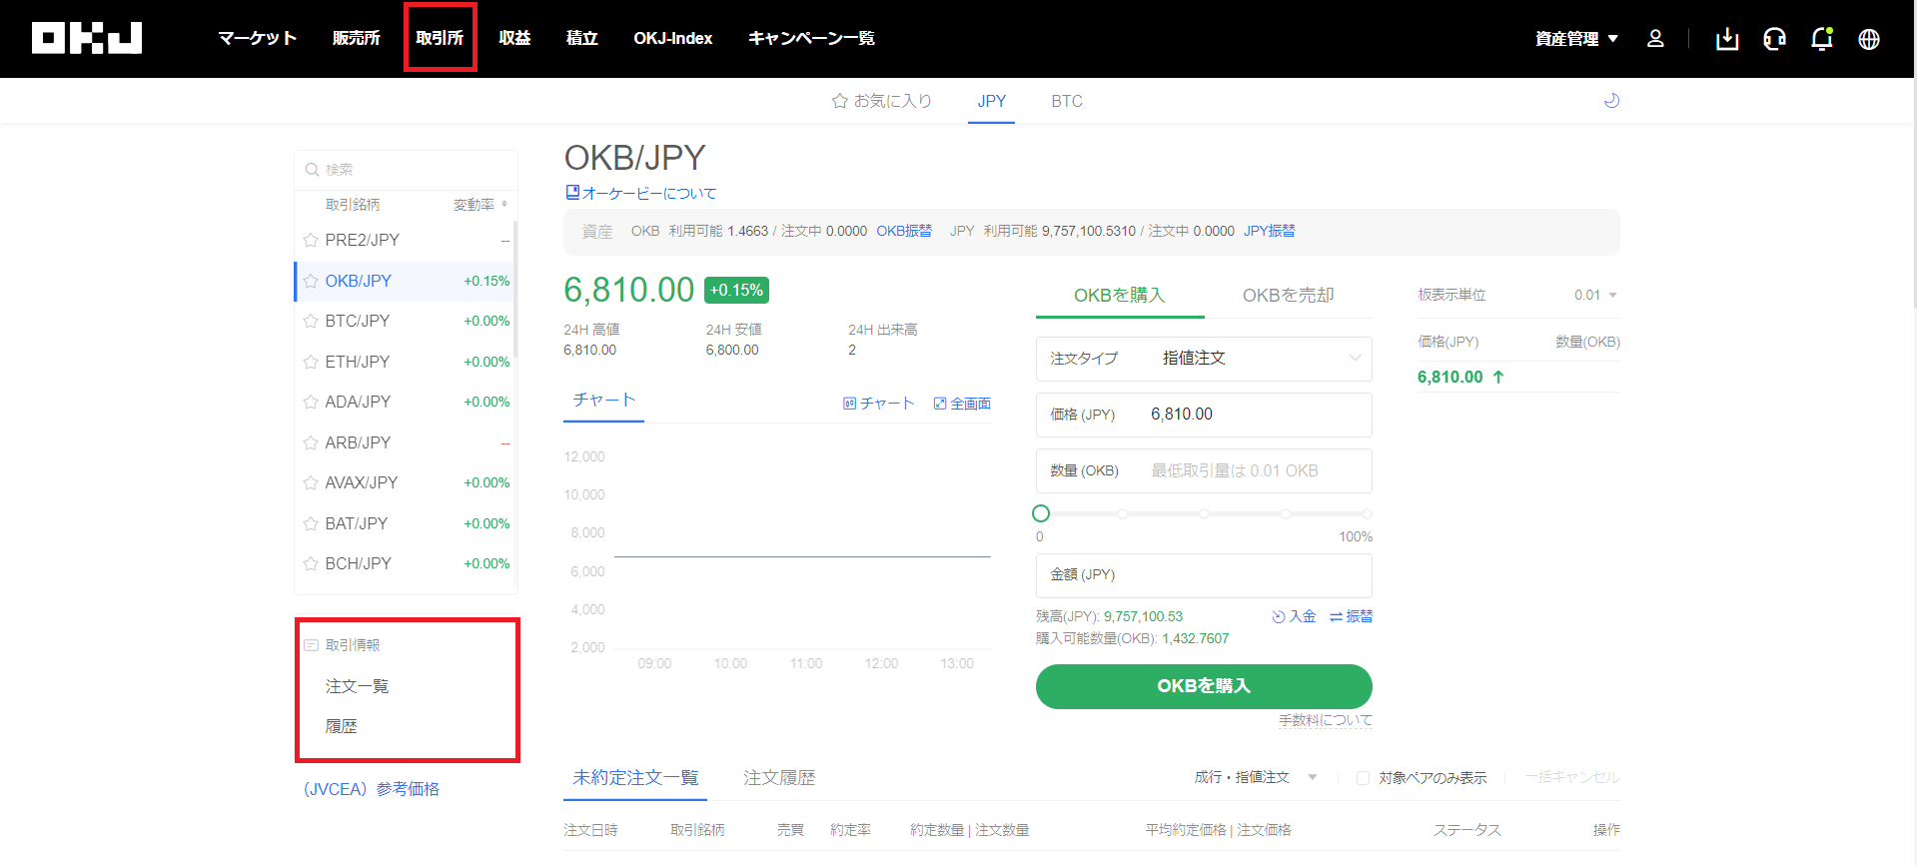The image size is (1917, 865).
Task: Switch to the OKBを売却 tab
Action: click(1288, 296)
